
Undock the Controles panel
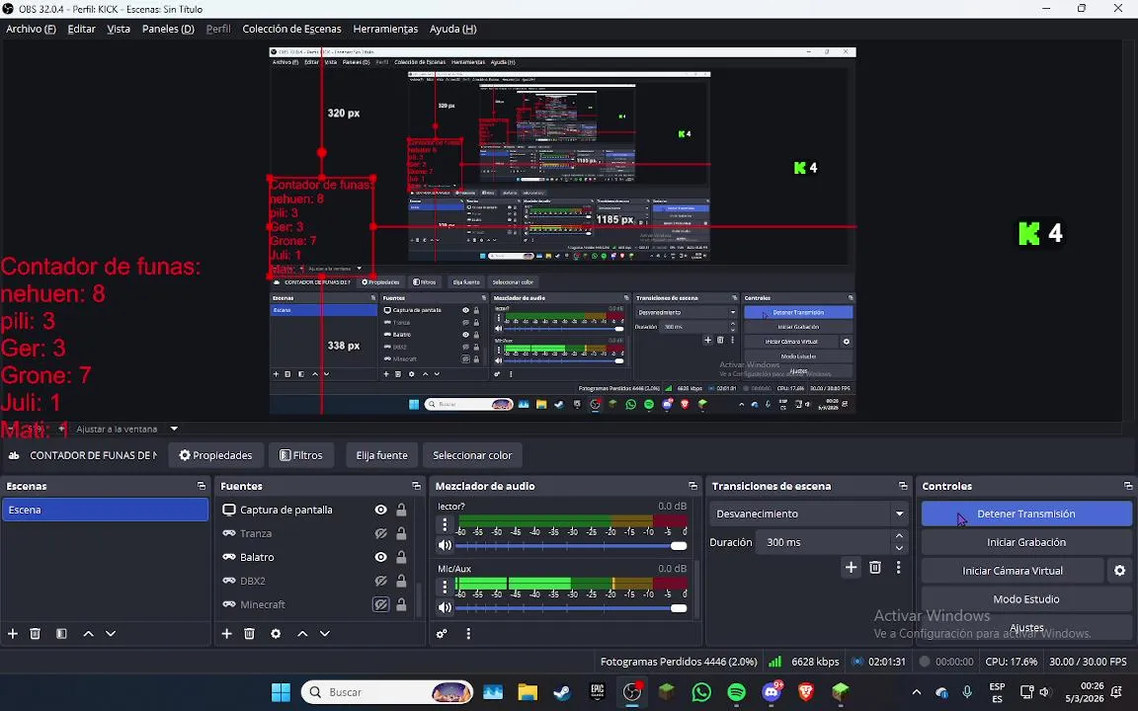pyautogui.click(x=1128, y=486)
